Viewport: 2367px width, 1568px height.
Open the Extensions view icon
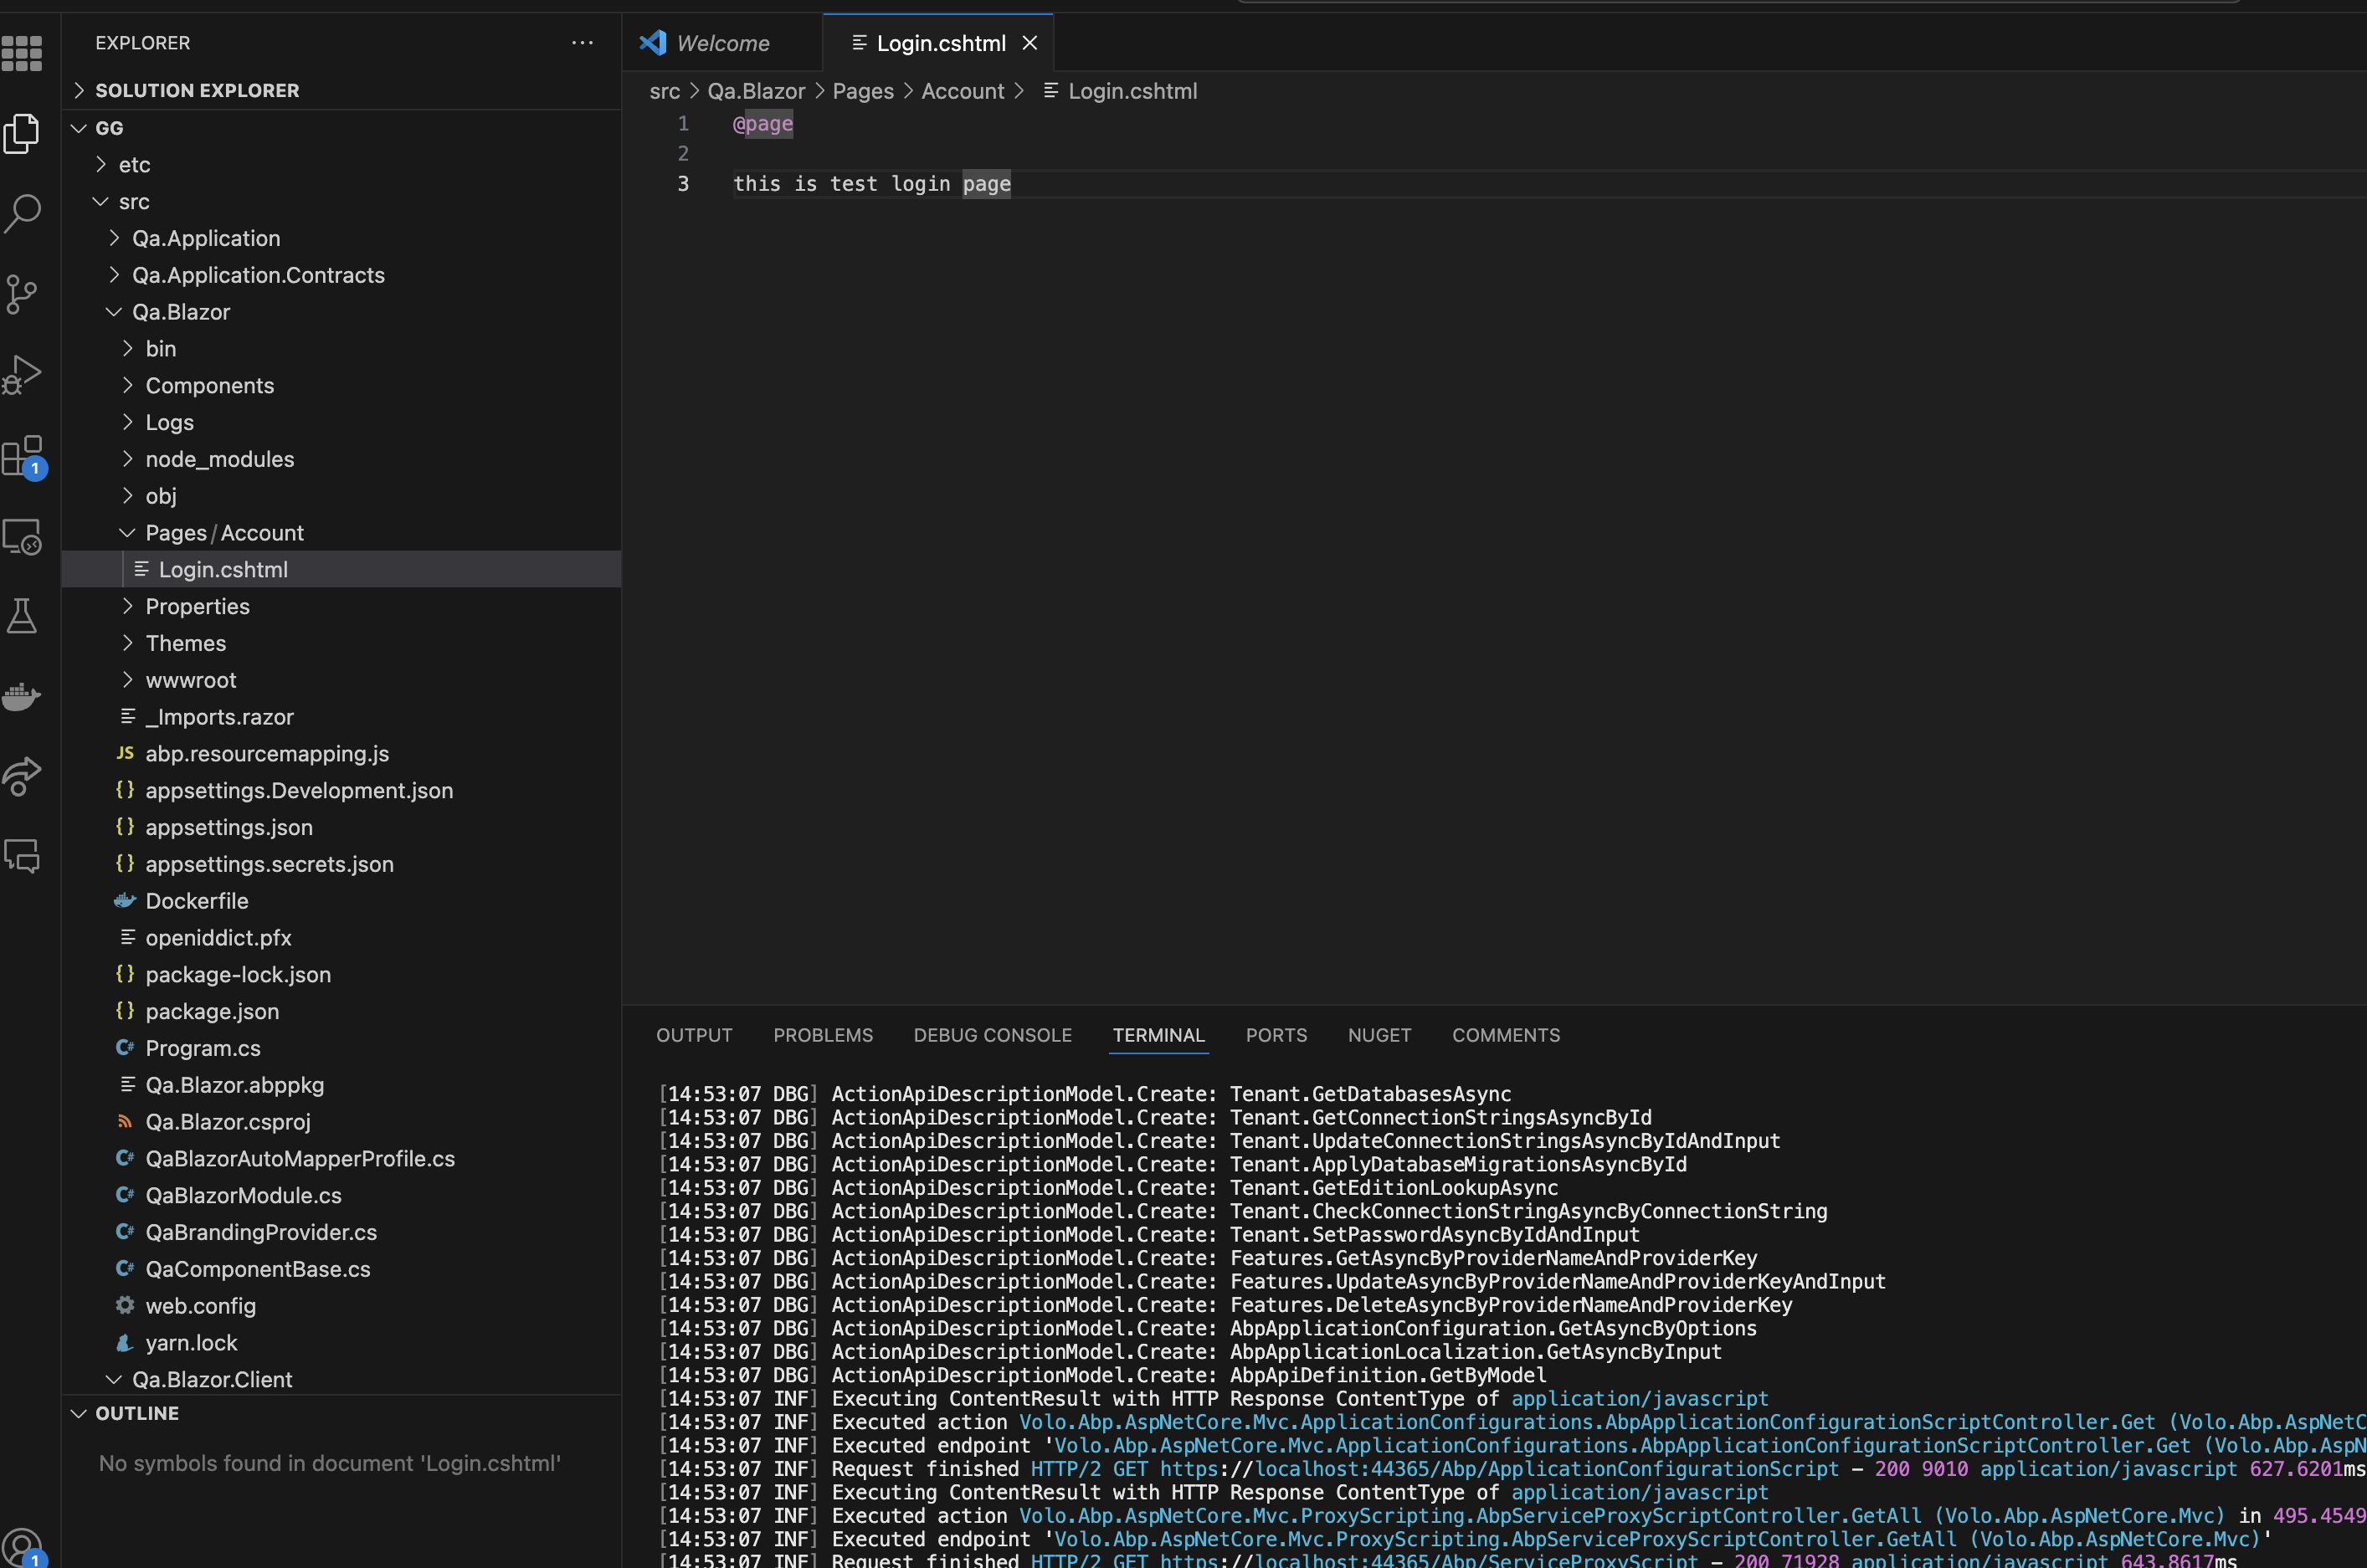point(22,456)
